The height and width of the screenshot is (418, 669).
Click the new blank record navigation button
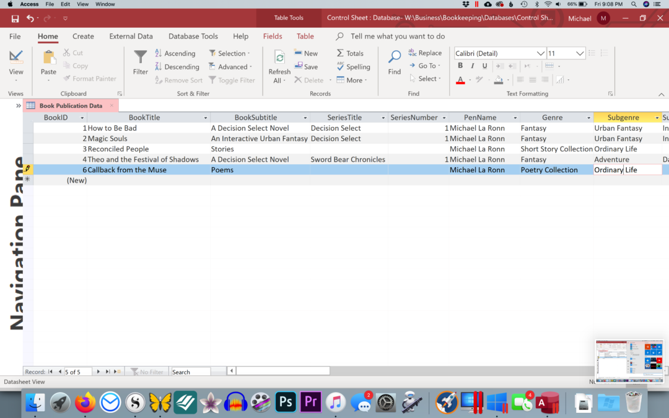[x=117, y=372]
